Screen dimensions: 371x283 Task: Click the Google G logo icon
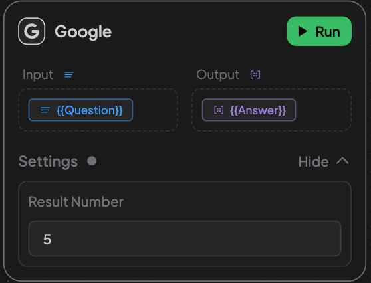[31, 31]
